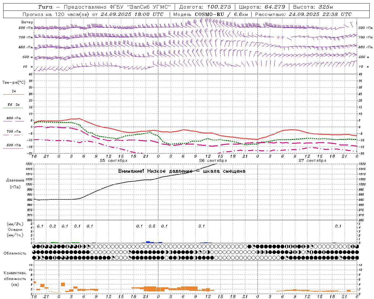
Task: Click the "Ветер" wind panel label
Action: coord(27,22)
